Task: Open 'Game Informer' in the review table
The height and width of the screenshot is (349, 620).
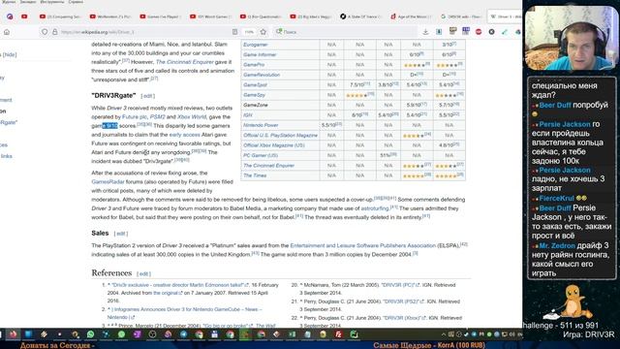Action: pyautogui.click(x=260, y=54)
